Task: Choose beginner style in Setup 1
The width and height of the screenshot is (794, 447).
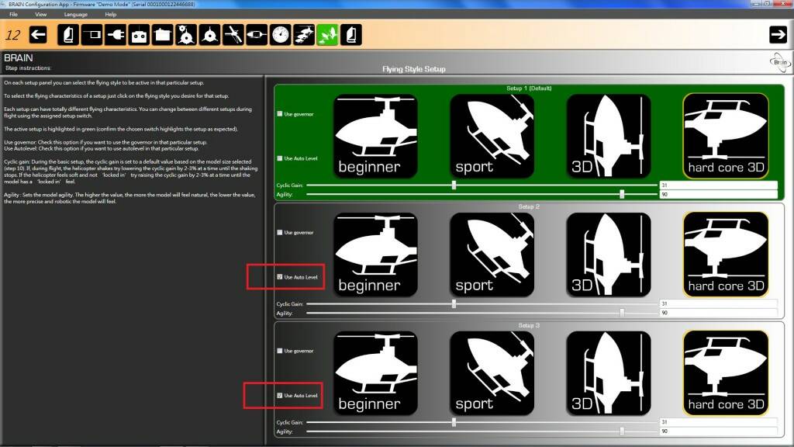Action: coord(375,136)
